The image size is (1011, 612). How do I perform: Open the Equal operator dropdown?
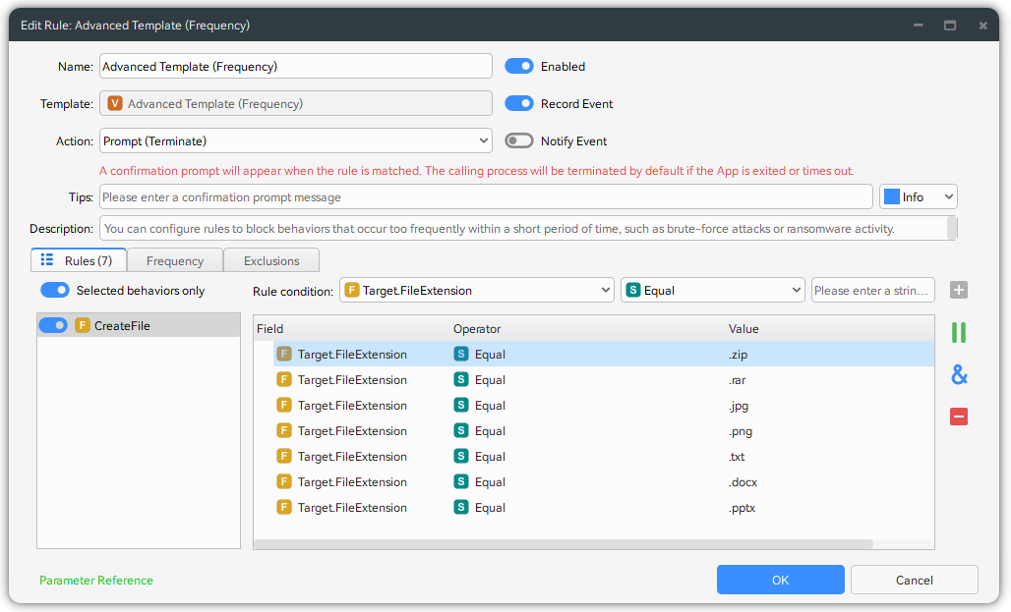tap(712, 291)
